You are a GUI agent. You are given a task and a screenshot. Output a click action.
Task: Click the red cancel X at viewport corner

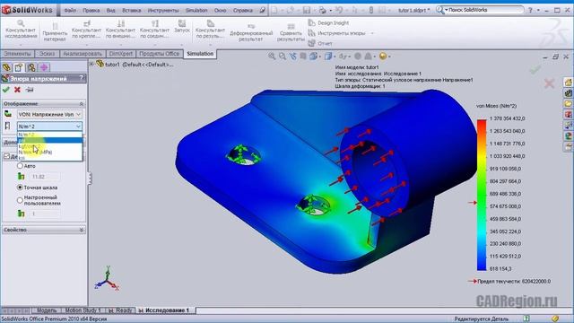point(549,83)
